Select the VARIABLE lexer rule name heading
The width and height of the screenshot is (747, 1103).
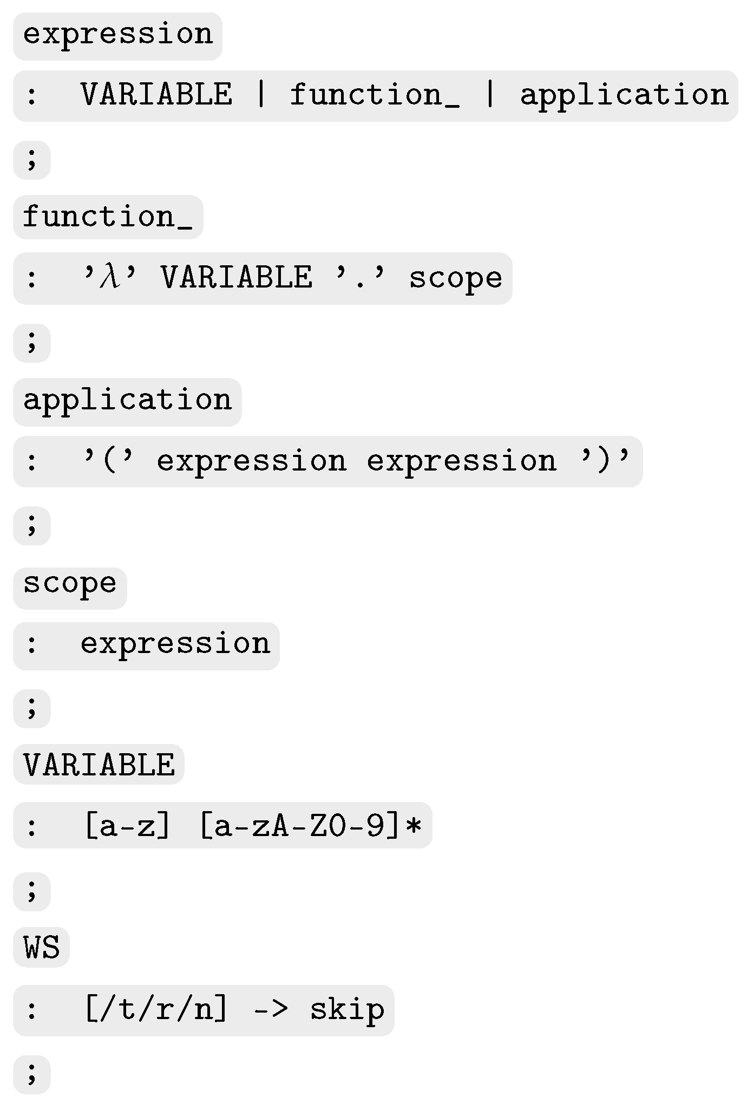99,765
